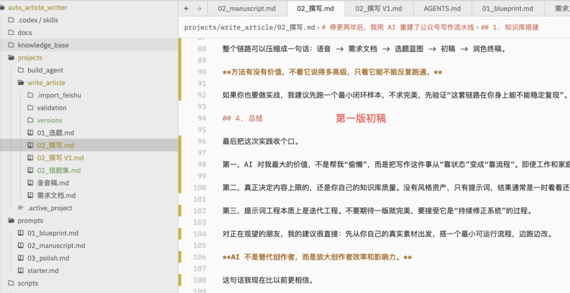Click the docs folder icon
This screenshot has width=570, height=293.
[11, 33]
